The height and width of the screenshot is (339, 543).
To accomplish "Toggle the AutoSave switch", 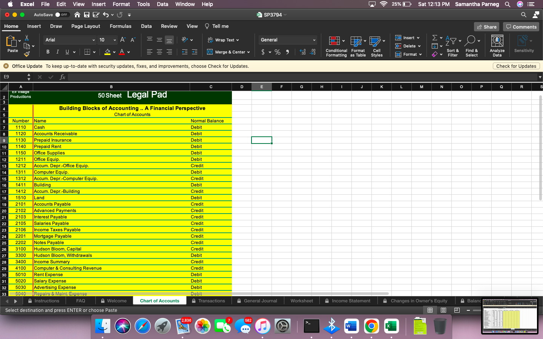I will point(62,15).
